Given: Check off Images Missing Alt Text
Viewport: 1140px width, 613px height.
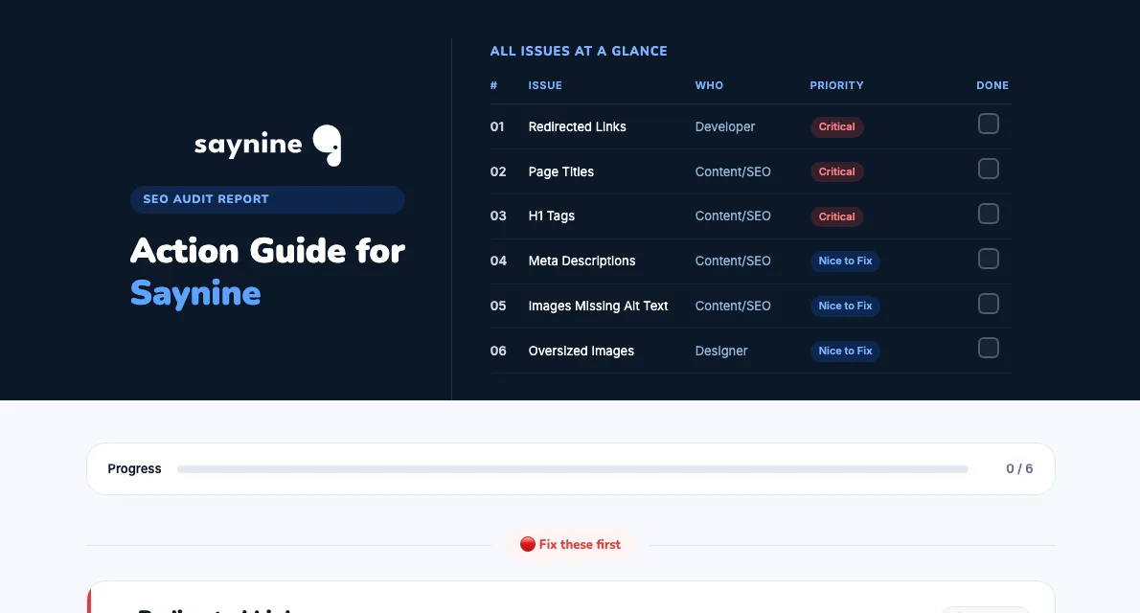Looking at the screenshot, I should [x=988, y=304].
